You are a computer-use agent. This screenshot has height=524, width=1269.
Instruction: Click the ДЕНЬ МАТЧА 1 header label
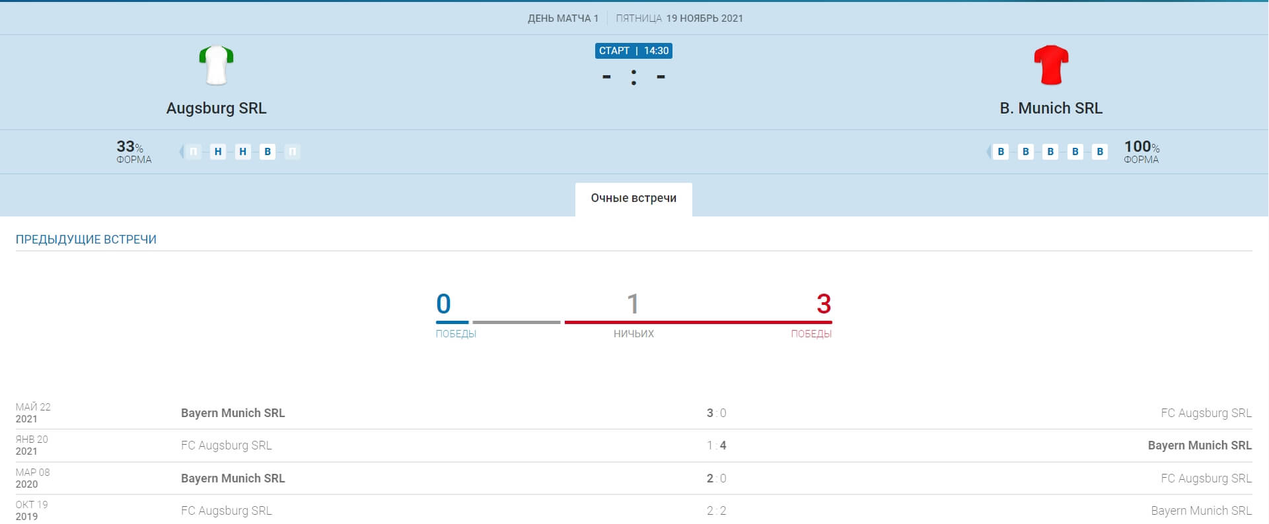(563, 18)
